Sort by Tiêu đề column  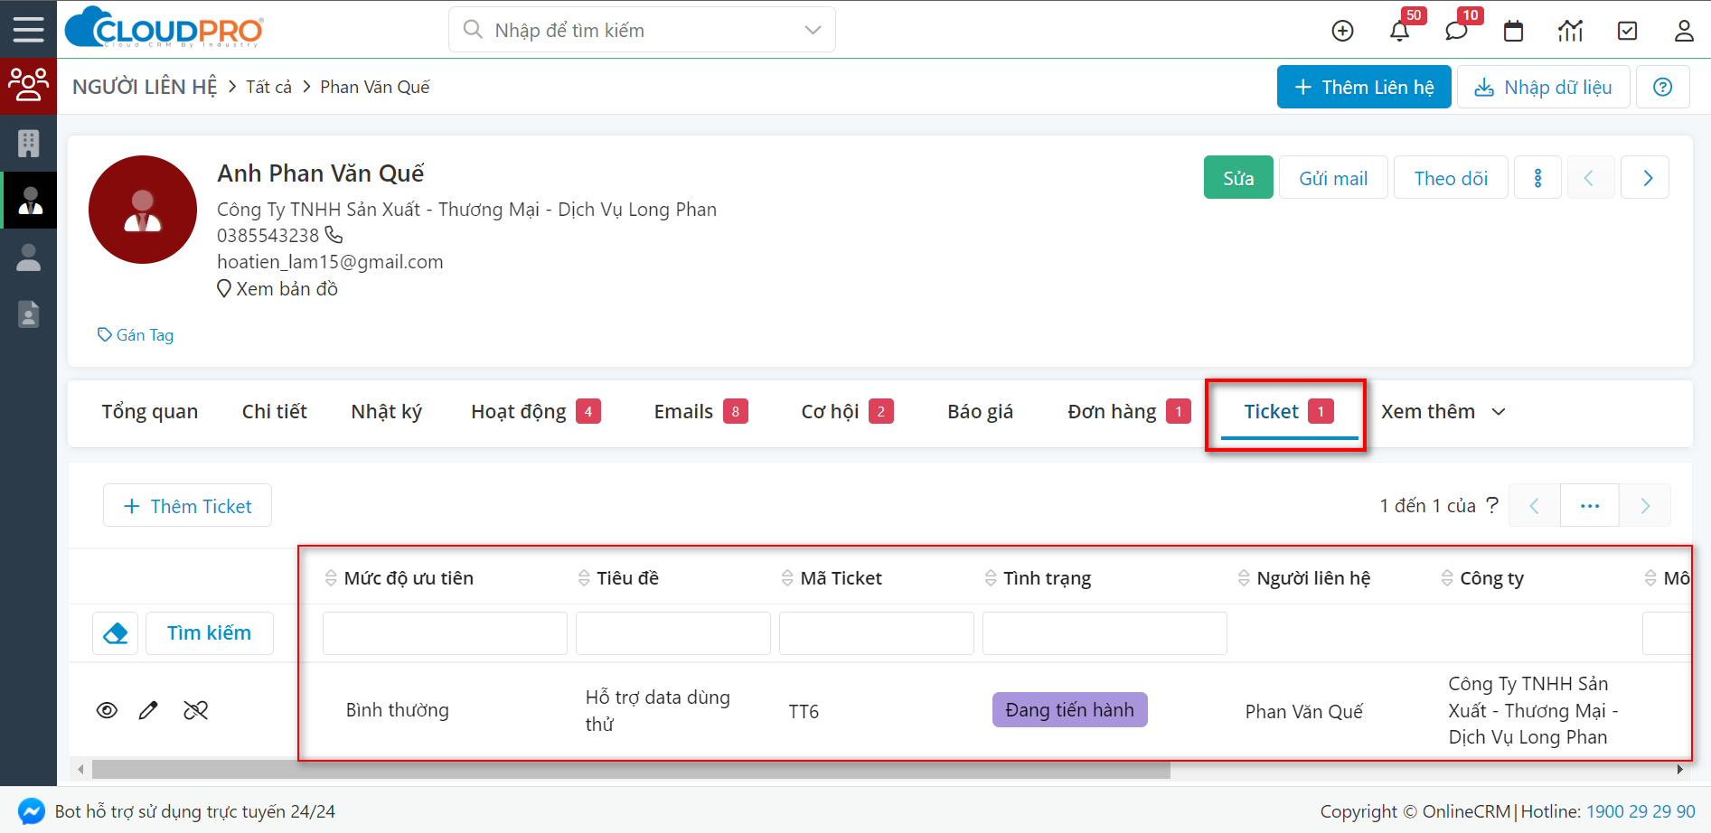click(618, 578)
